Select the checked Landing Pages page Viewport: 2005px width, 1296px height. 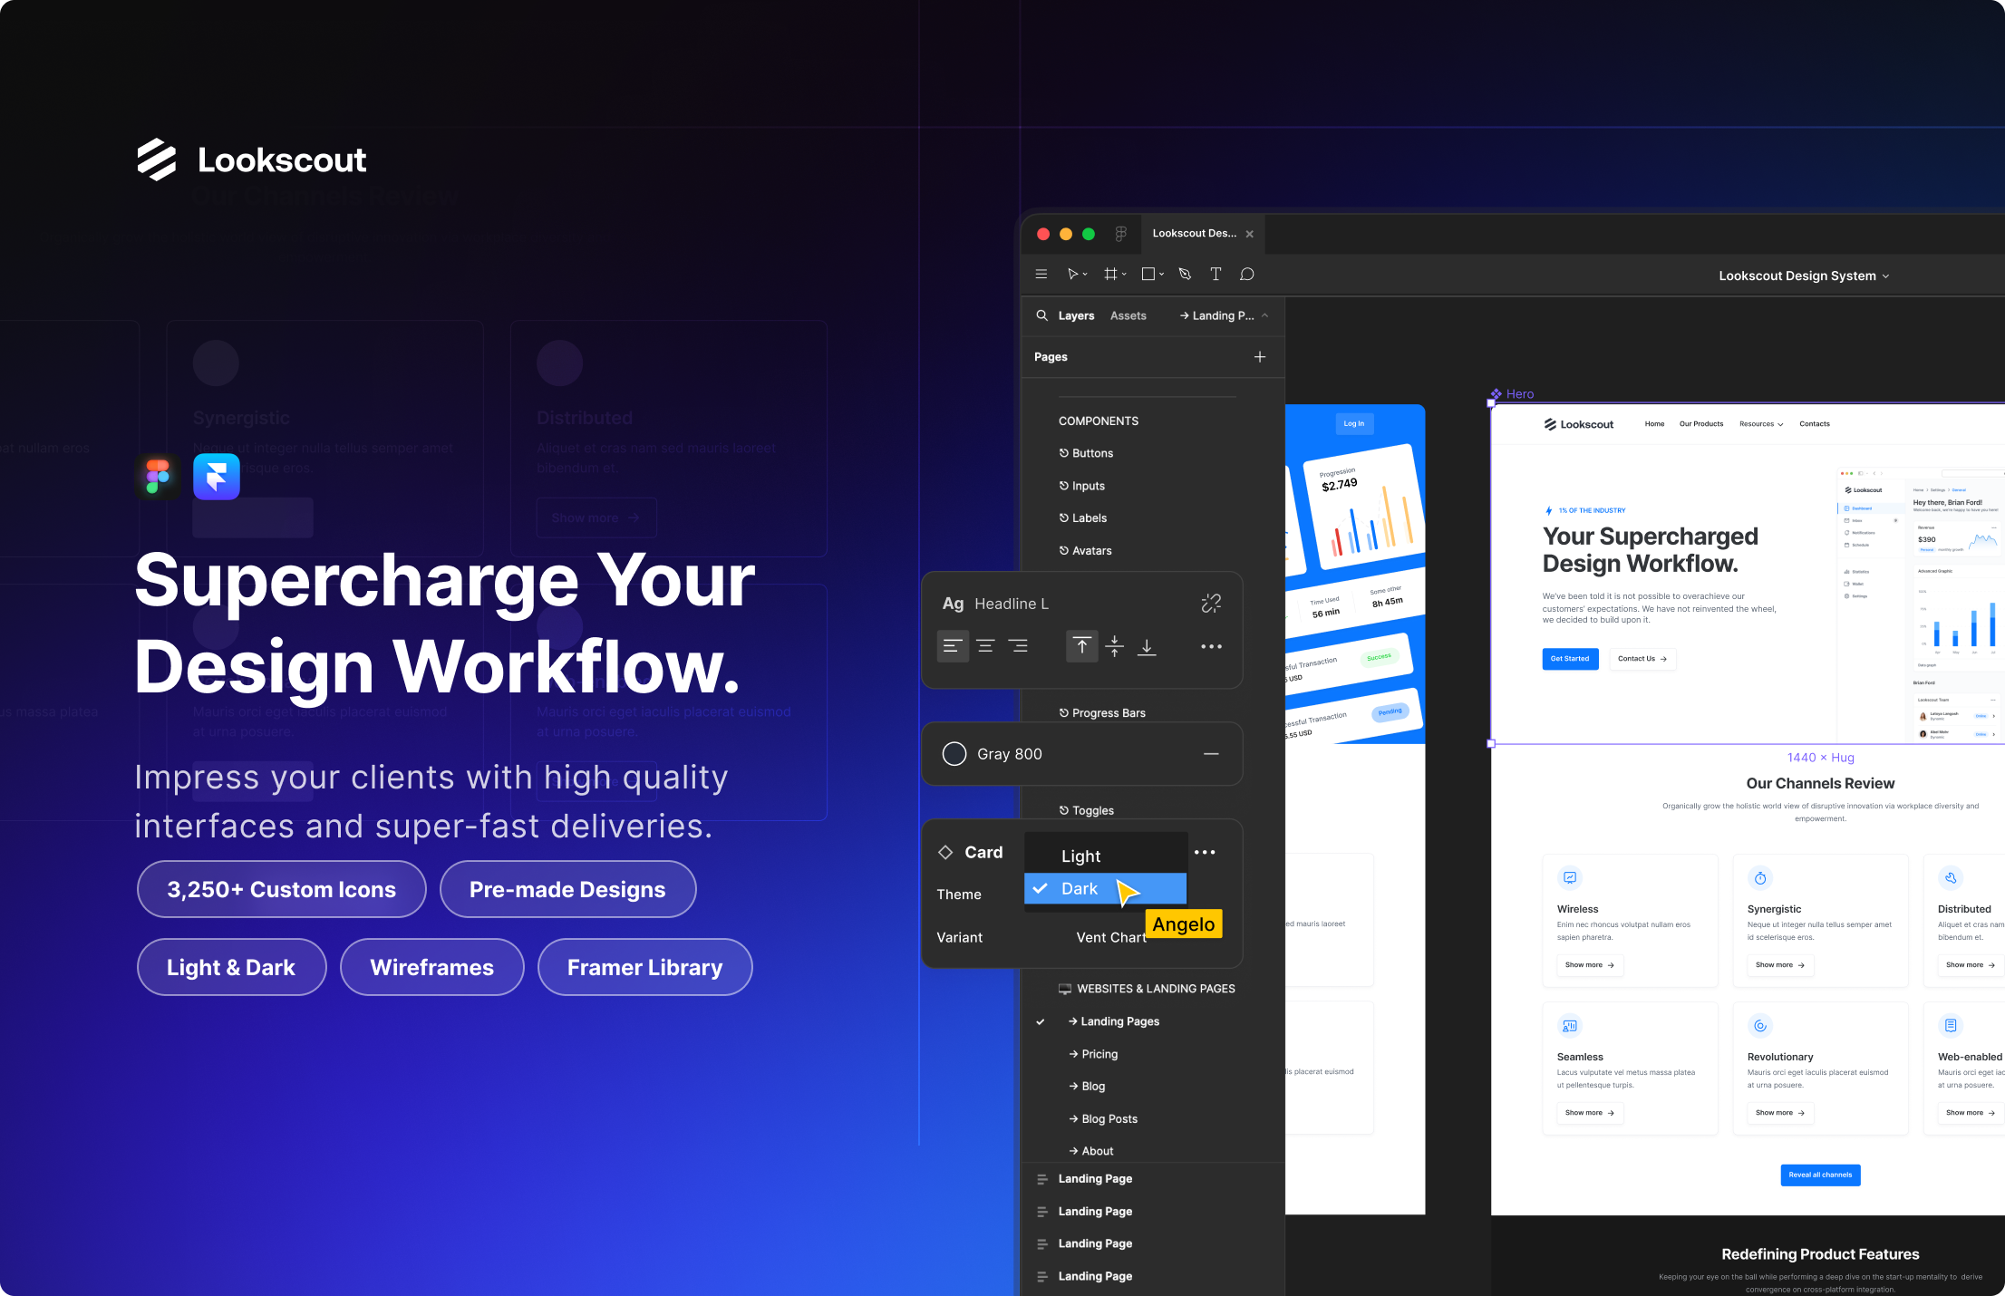click(x=1114, y=1021)
